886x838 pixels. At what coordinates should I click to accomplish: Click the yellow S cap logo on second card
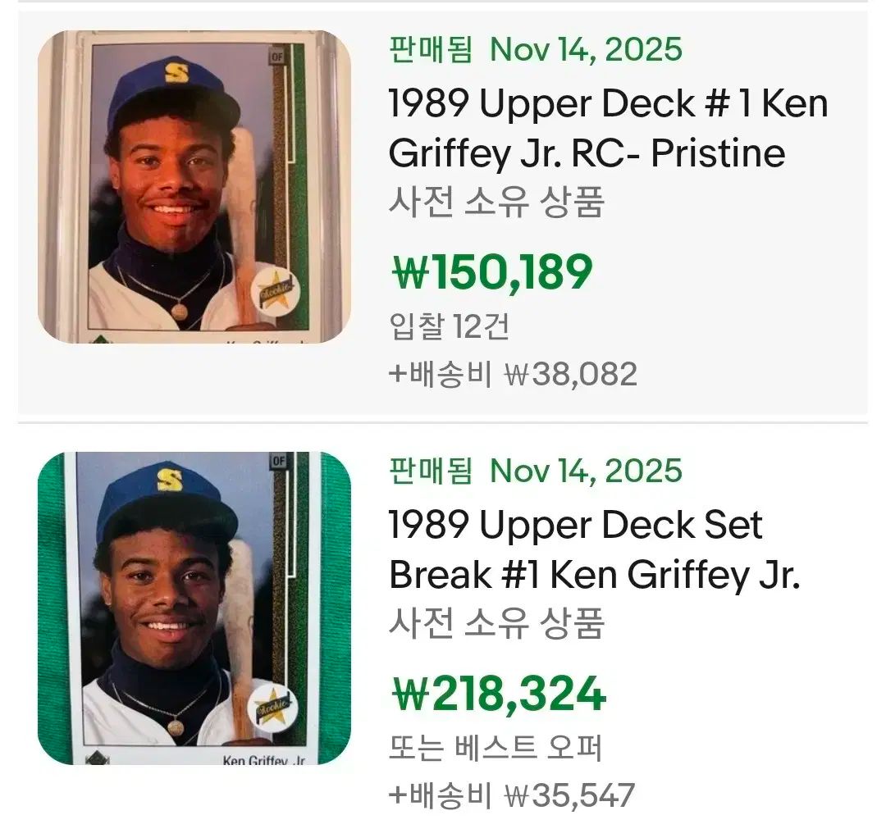pyautogui.click(x=170, y=479)
